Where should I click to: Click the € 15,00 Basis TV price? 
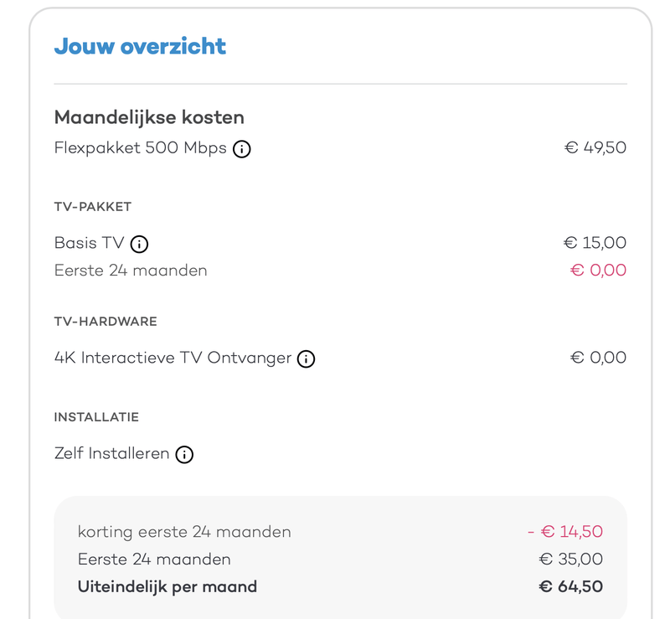(x=595, y=243)
